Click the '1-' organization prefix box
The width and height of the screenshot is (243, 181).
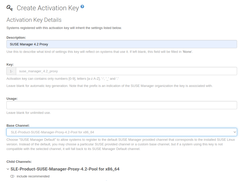pos(11,71)
